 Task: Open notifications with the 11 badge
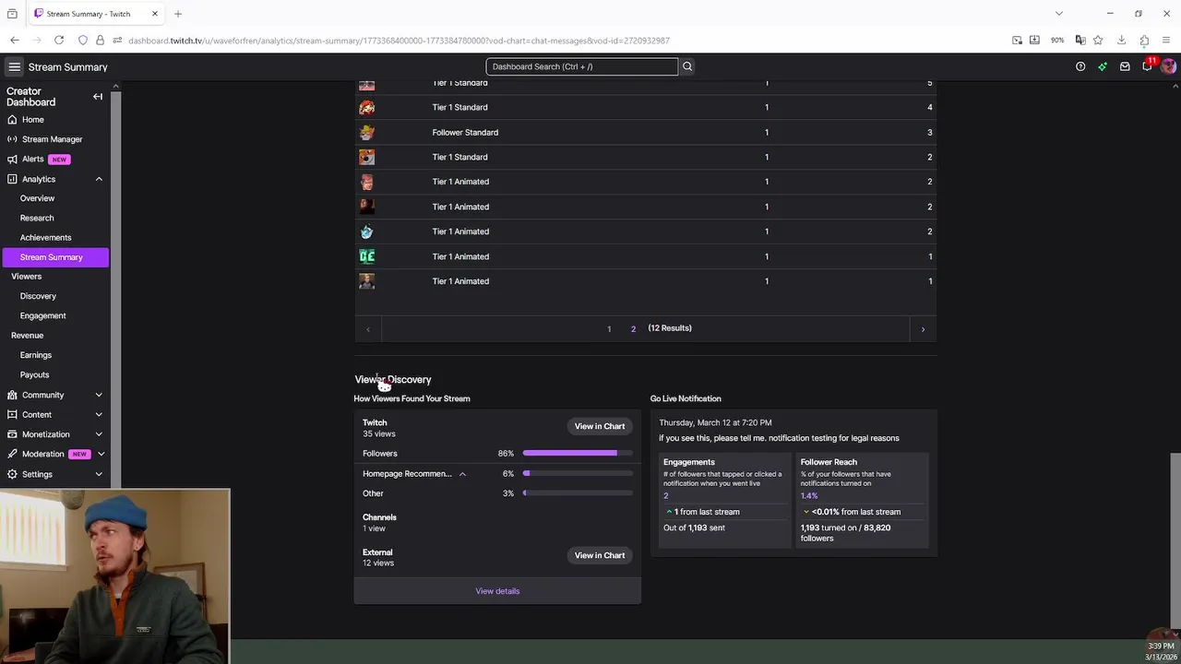pos(1148,65)
